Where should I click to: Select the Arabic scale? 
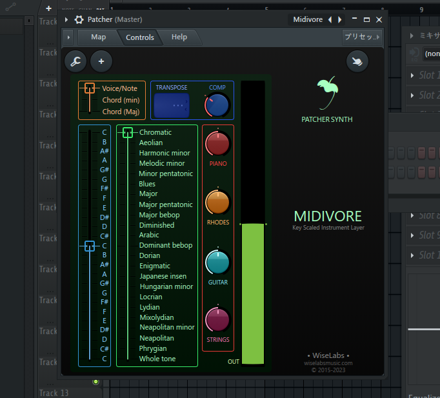tap(149, 235)
